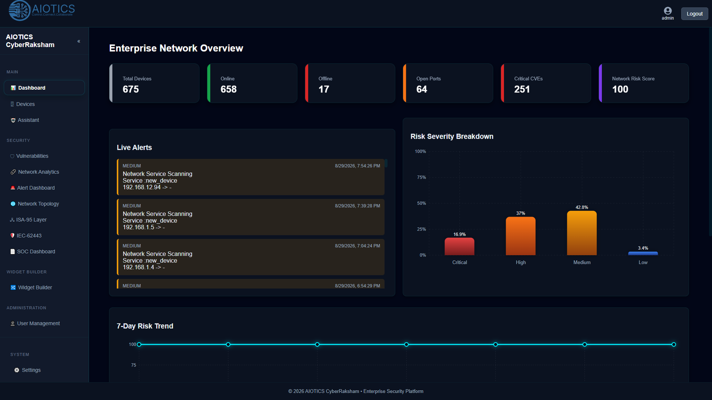Open the Network Analytics page
Image resolution: width=712 pixels, height=400 pixels.
[x=44, y=172]
